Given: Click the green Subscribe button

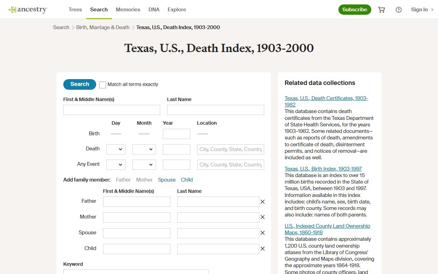Looking at the screenshot, I should point(355,10).
